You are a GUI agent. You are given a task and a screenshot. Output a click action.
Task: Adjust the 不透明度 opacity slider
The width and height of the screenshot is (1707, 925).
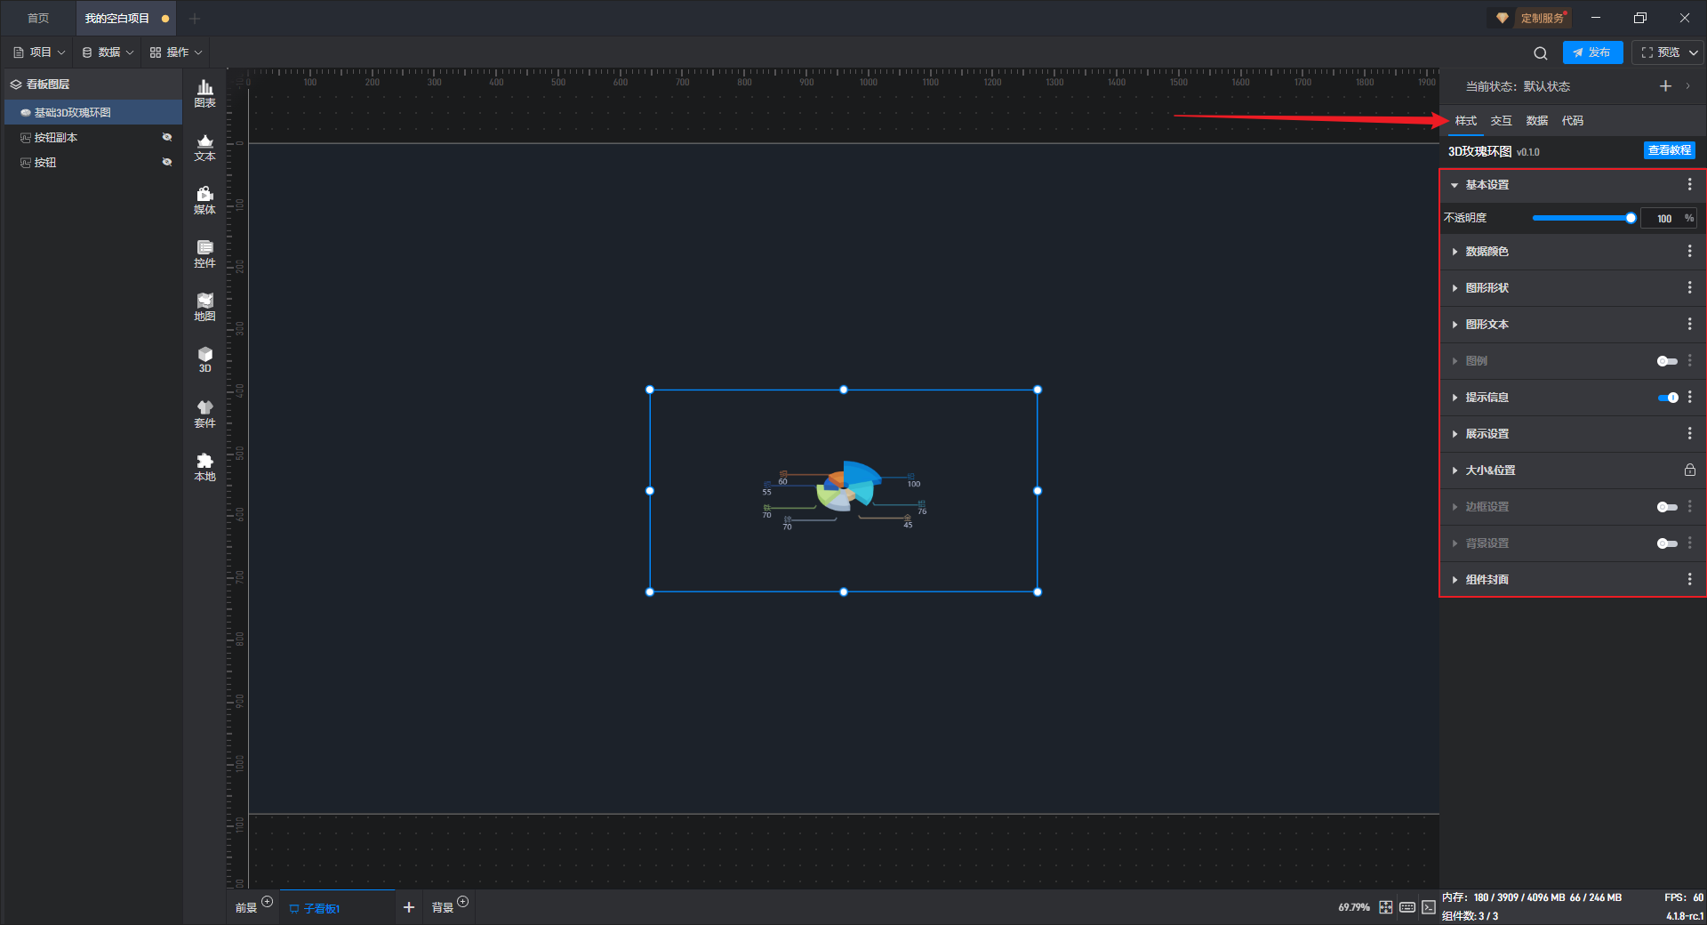[x=1582, y=218]
